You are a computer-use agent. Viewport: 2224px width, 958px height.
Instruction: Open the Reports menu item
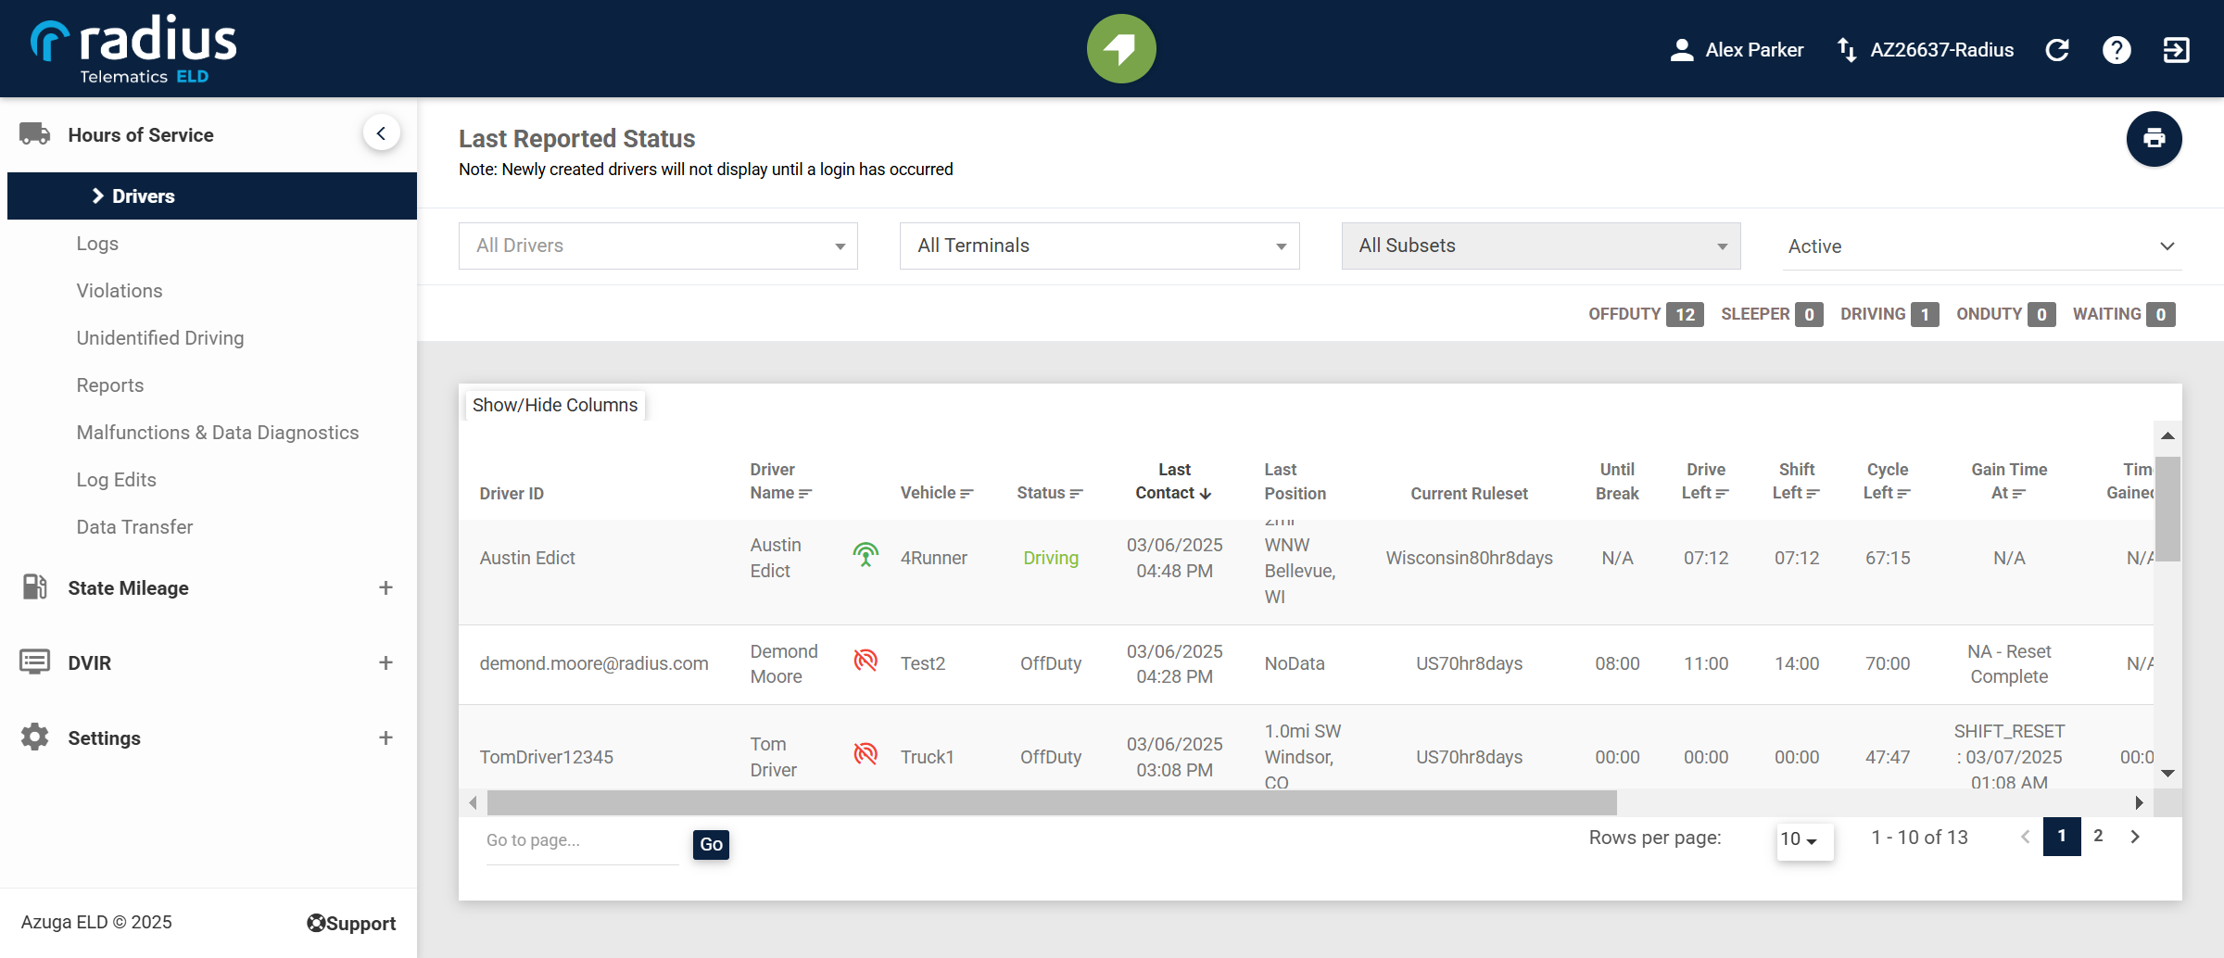coord(110,385)
